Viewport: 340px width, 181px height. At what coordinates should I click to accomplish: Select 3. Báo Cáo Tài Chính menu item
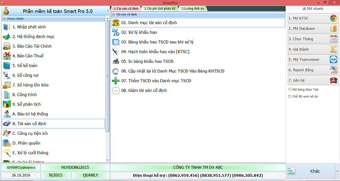pos(54,46)
